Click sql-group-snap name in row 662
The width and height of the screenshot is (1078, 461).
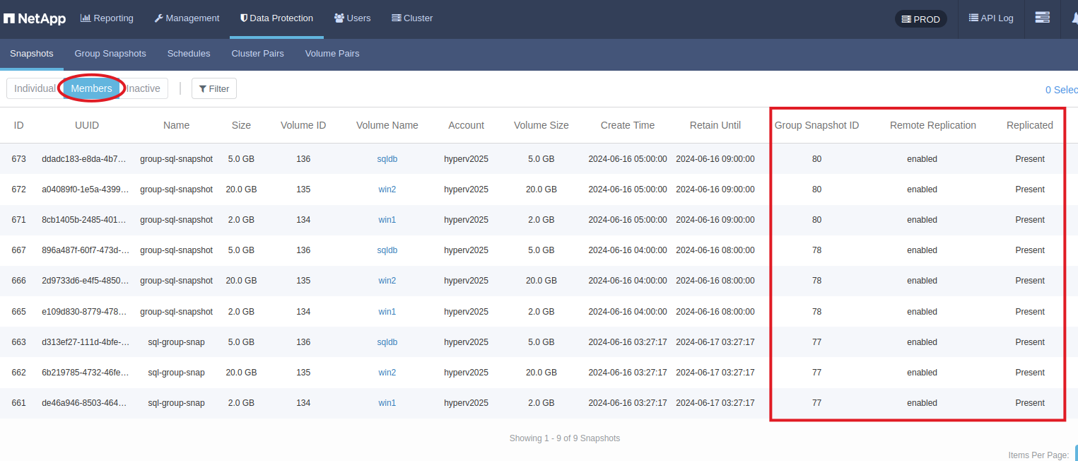point(176,373)
